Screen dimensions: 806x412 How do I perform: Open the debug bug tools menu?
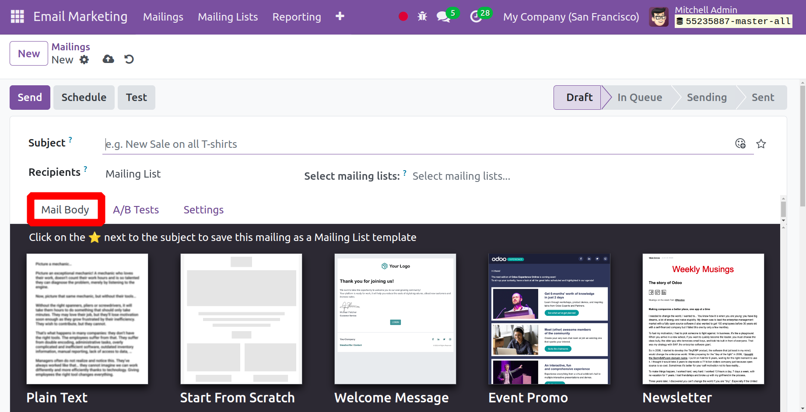coord(422,17)
